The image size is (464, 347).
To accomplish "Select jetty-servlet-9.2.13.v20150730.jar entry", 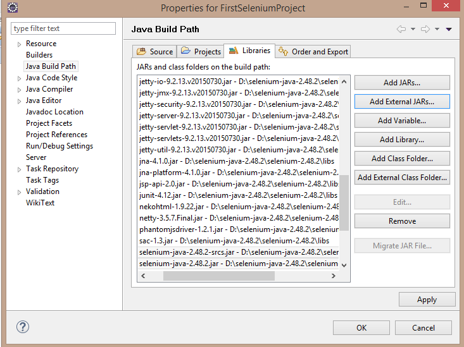I will pyautogui.click(x=239, y=127).
